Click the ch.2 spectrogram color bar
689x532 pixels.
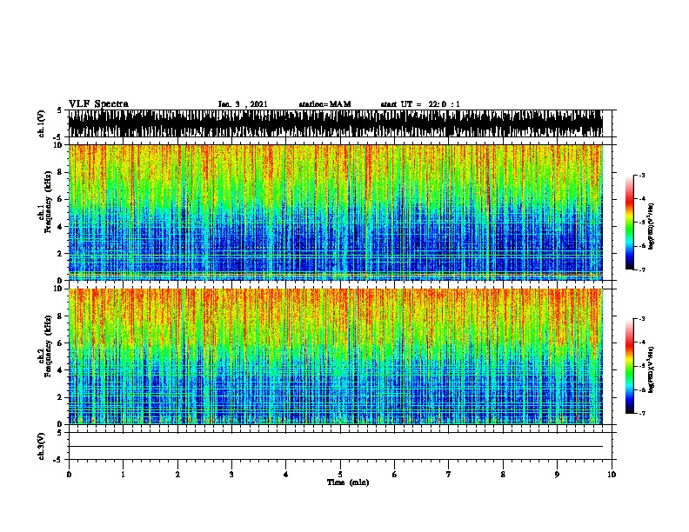(630, 366)
